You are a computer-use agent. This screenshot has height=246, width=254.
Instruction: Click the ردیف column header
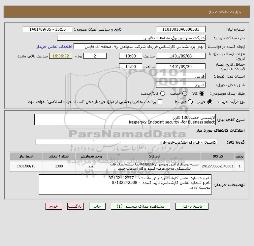tap(239, 156)
